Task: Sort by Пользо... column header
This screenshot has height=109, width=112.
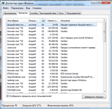Action: tap(34, 21)
